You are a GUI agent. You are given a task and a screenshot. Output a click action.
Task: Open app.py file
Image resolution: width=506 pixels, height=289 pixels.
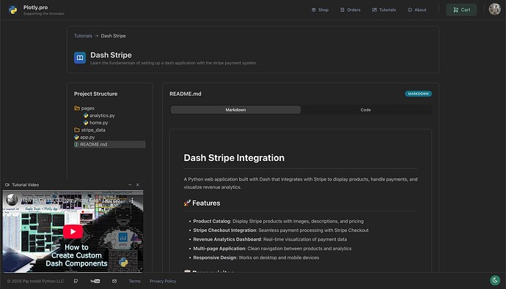tap(84, 137)
